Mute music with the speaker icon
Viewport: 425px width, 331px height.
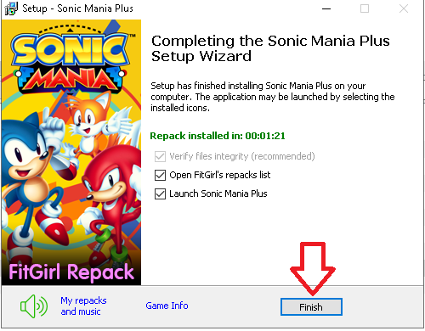[34, 306]
